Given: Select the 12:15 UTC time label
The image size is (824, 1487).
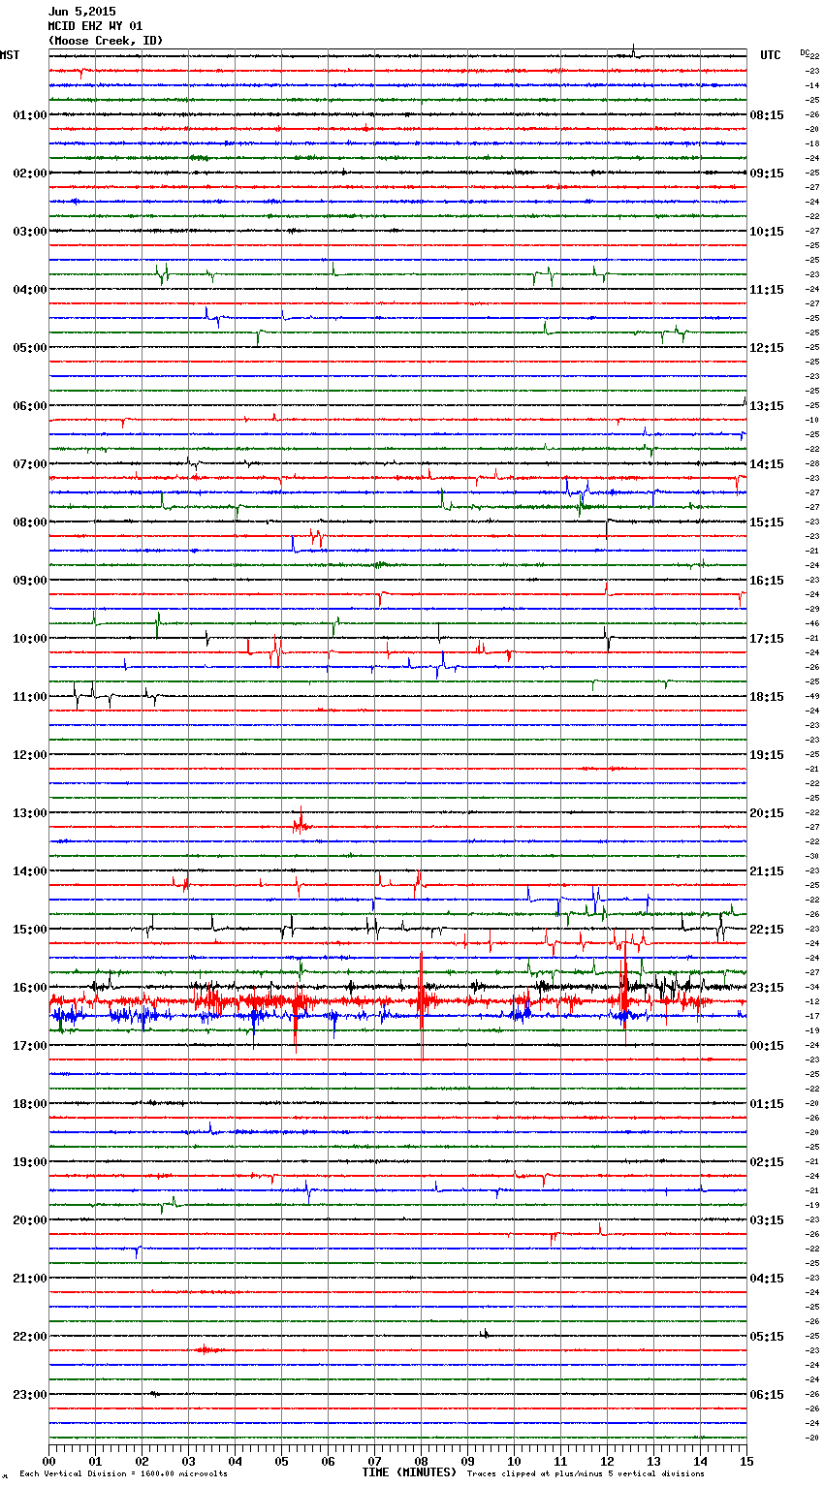Looking at the screenshot, I should click(x=767, y=348).
